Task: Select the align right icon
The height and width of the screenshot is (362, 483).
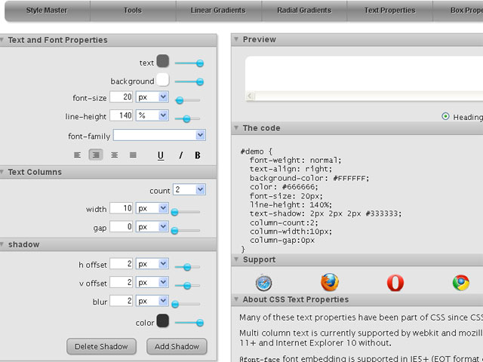Action: [96, 155]
